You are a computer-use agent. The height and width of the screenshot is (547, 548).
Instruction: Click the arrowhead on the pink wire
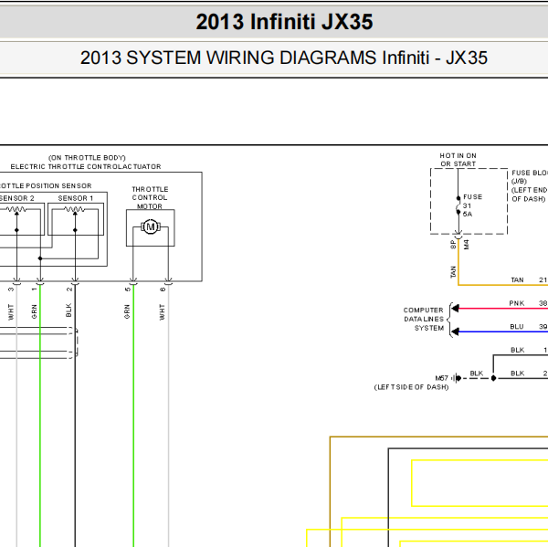coord(455,309)
